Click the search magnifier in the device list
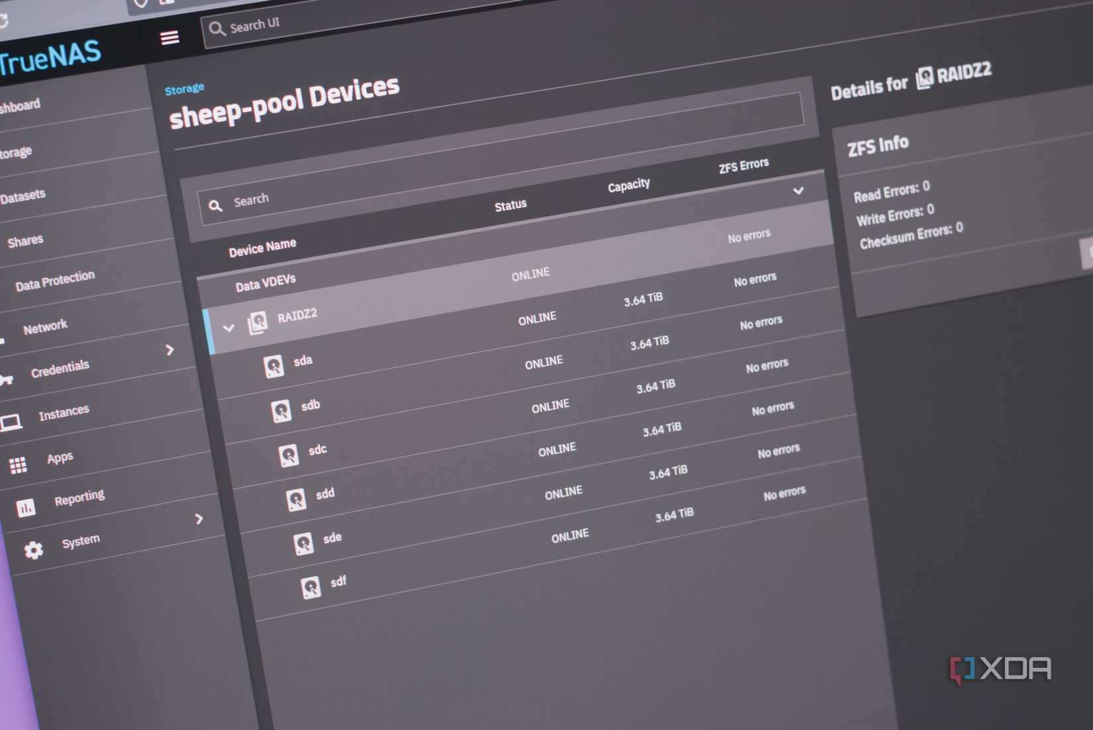The image size is (1093, 730). [x=215, y=206]
